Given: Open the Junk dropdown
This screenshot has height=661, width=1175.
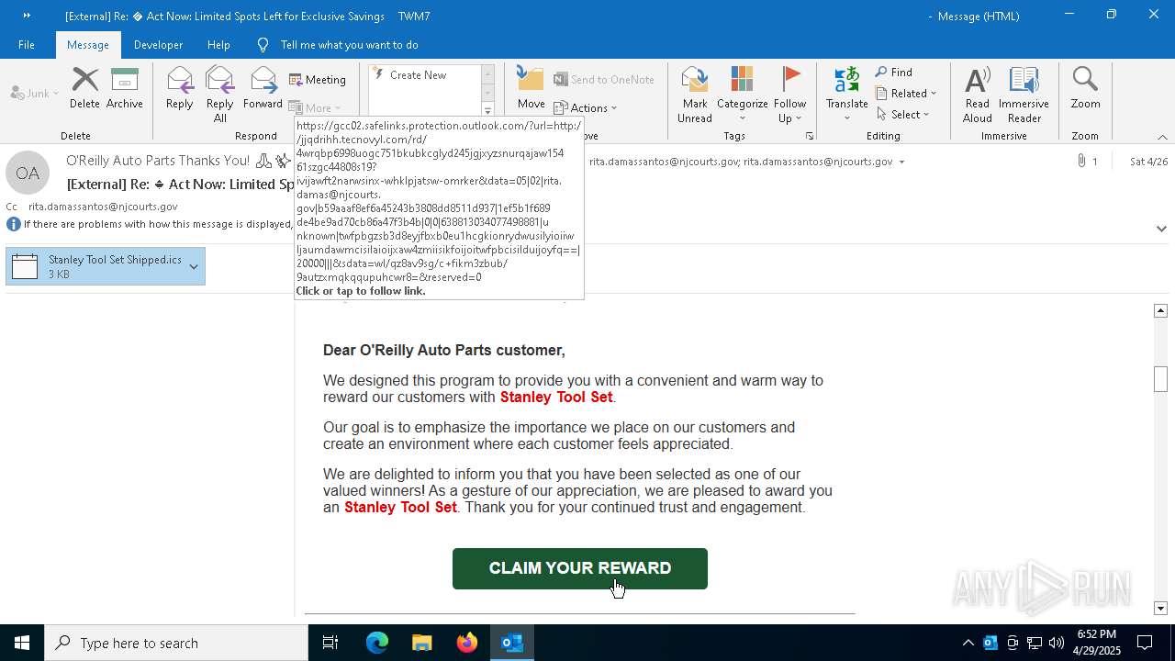Looking at the screenshot, I should click(x=35, y=94).
